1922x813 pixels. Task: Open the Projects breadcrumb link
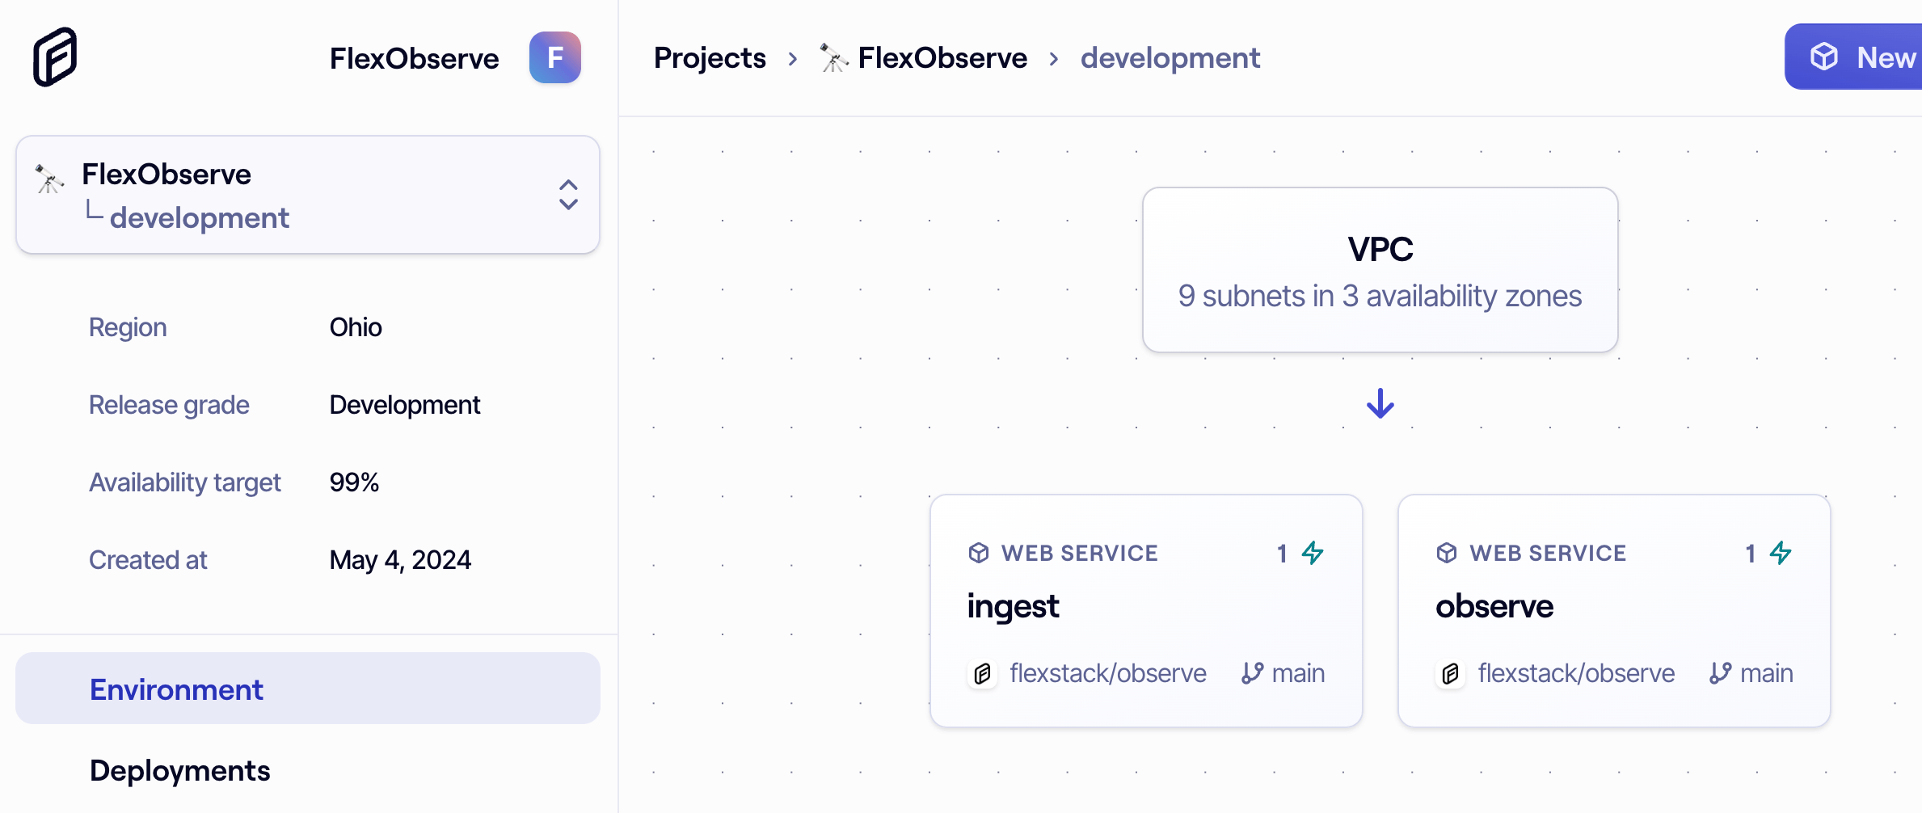[x=710, y=57]
